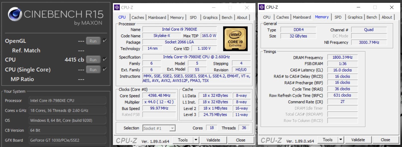Toggle the OpenGL test checkbox
The width and height of the screenshot is (402, 147).
(105, 41)
